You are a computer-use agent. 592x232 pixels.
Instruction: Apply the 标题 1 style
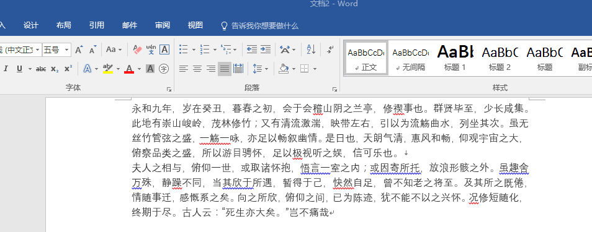pyautogui.click(x=455, y=59)
